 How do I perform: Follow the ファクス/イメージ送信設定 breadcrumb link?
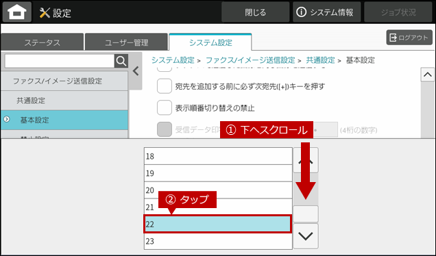[250, 60]
